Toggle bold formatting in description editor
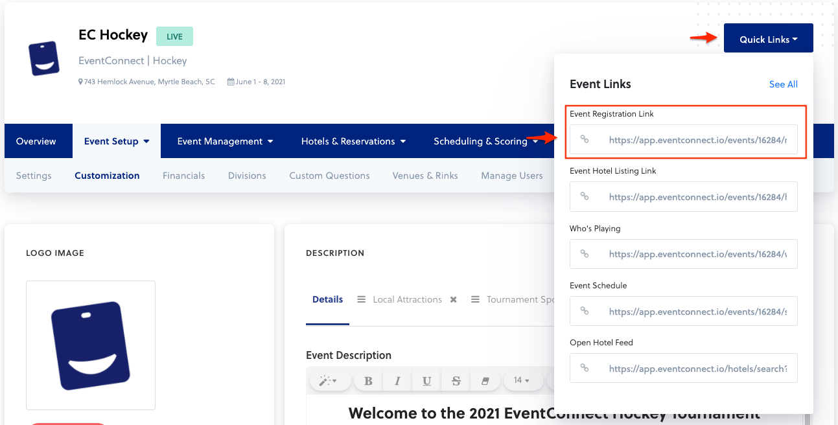Screen dimensions: 838x425 (368, 381)
